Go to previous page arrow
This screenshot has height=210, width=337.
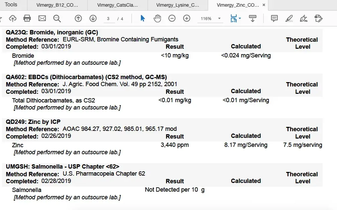click(x=78, y=19)
